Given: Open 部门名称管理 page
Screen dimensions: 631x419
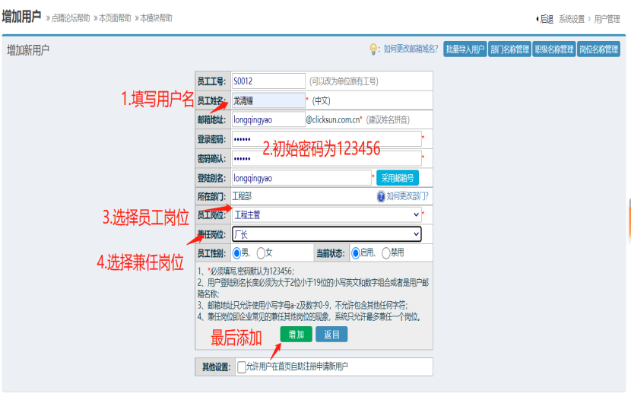Looking at the screenshot, I should [x=509, y=49].
